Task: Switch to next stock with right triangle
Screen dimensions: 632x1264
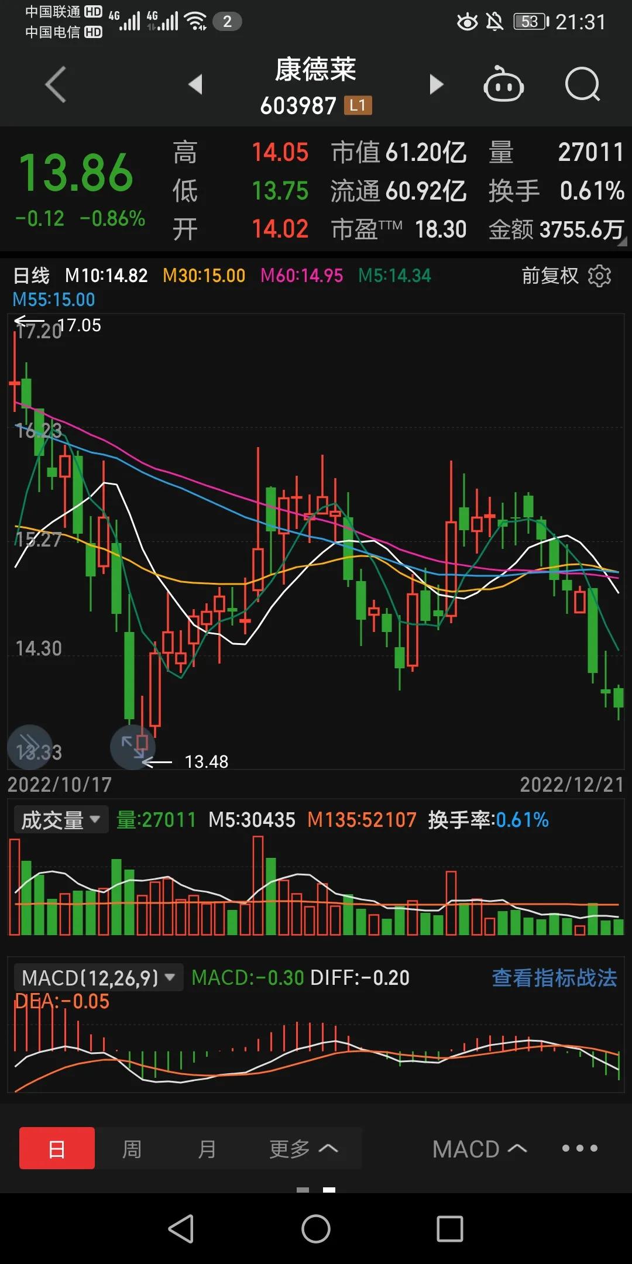Action: 436,84
